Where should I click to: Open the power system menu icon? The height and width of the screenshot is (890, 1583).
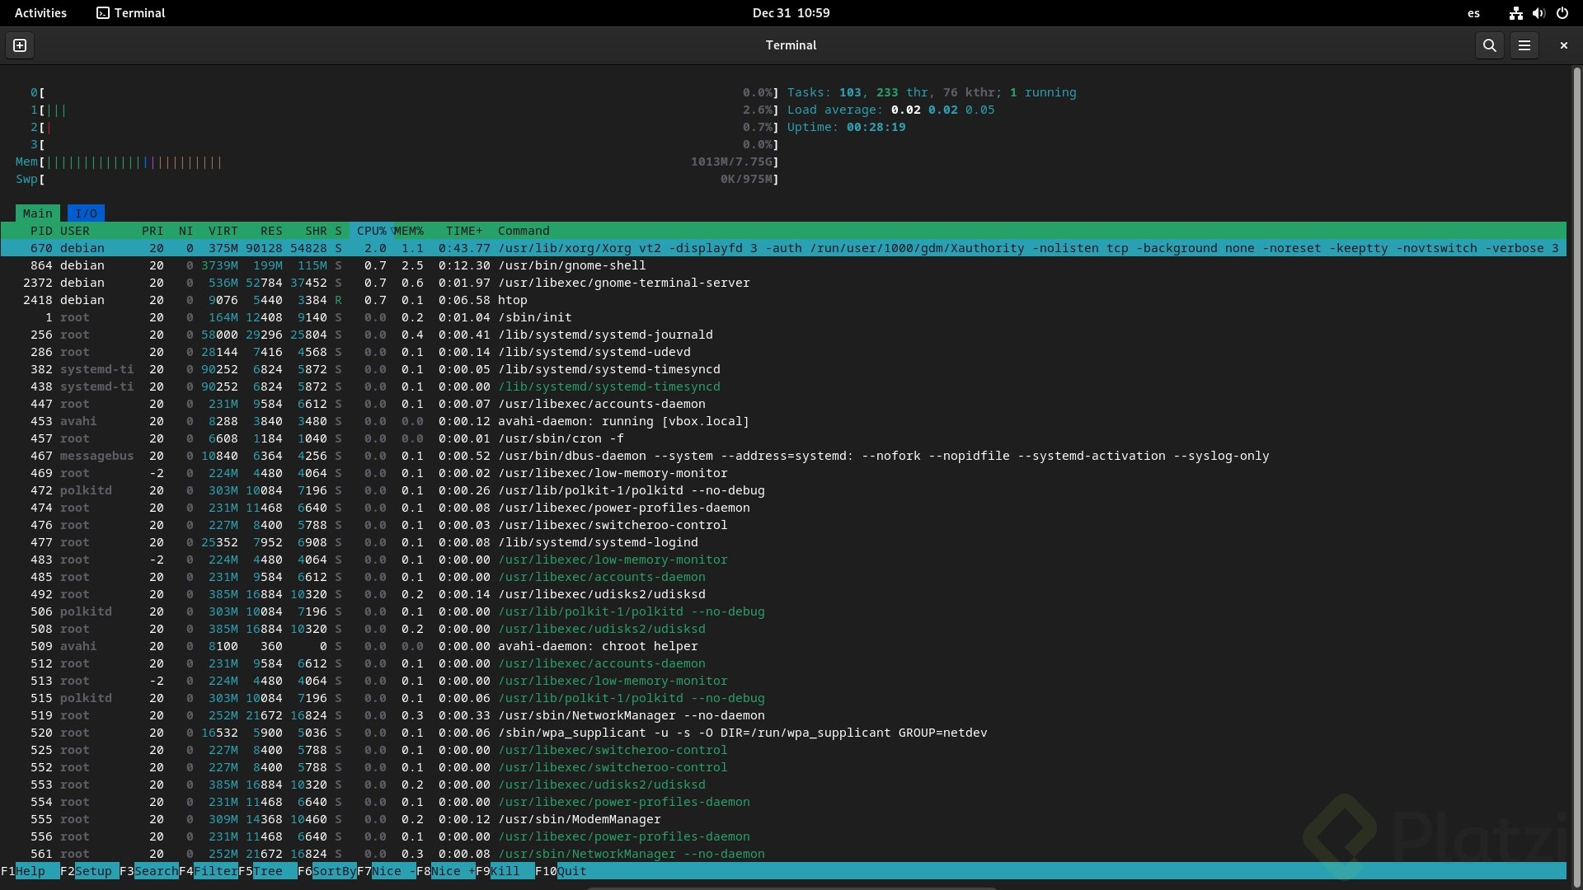click(1562, 12)
